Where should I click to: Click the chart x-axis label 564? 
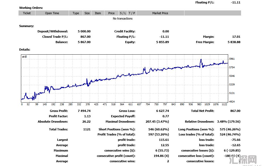point(122,104)
